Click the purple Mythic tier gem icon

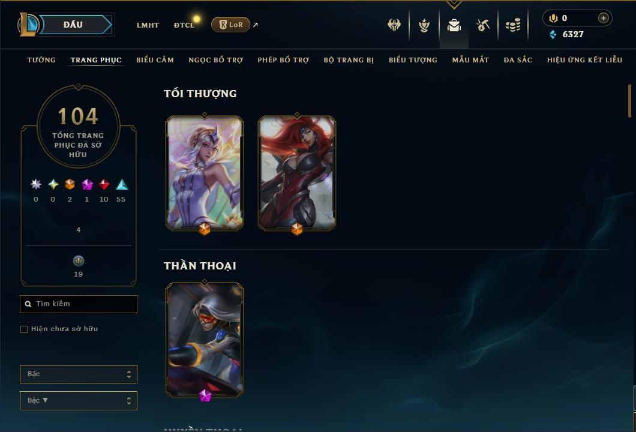(87, 185)
